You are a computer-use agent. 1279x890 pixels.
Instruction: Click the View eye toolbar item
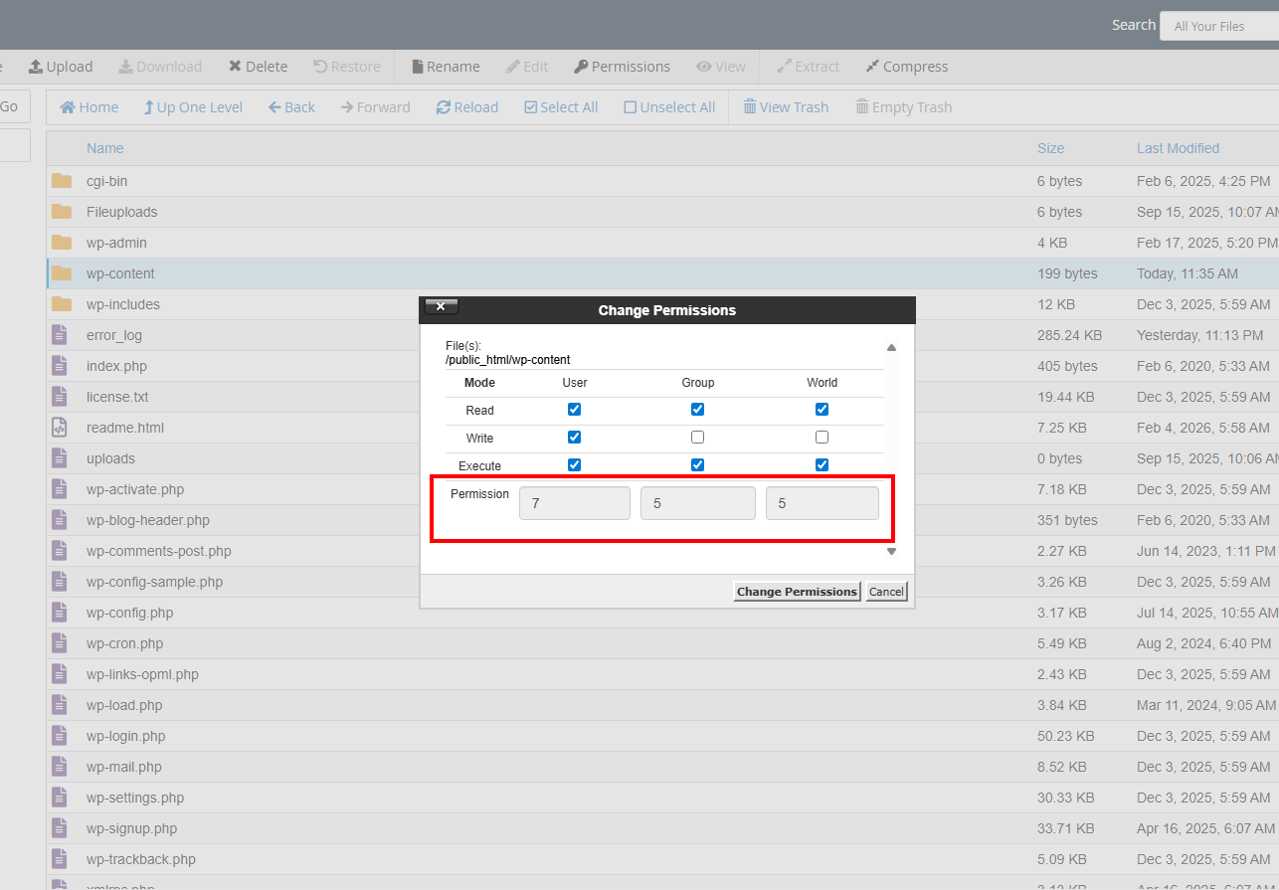[721, 67]
